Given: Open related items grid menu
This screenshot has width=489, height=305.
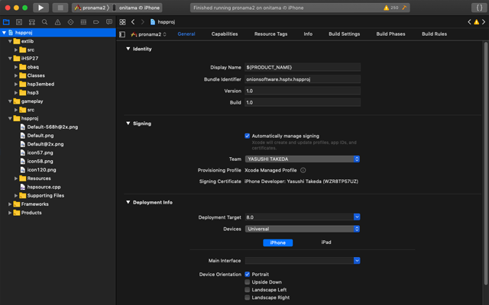Looking at the screenshot, I should (122, 22).
